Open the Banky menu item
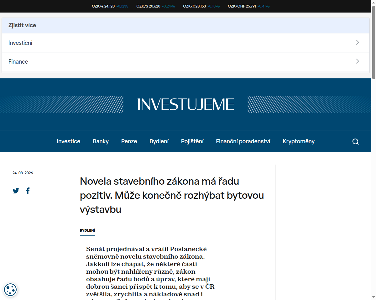Viewport: 376px width, 300px height. pyautogui.click(x=101, y=141)
